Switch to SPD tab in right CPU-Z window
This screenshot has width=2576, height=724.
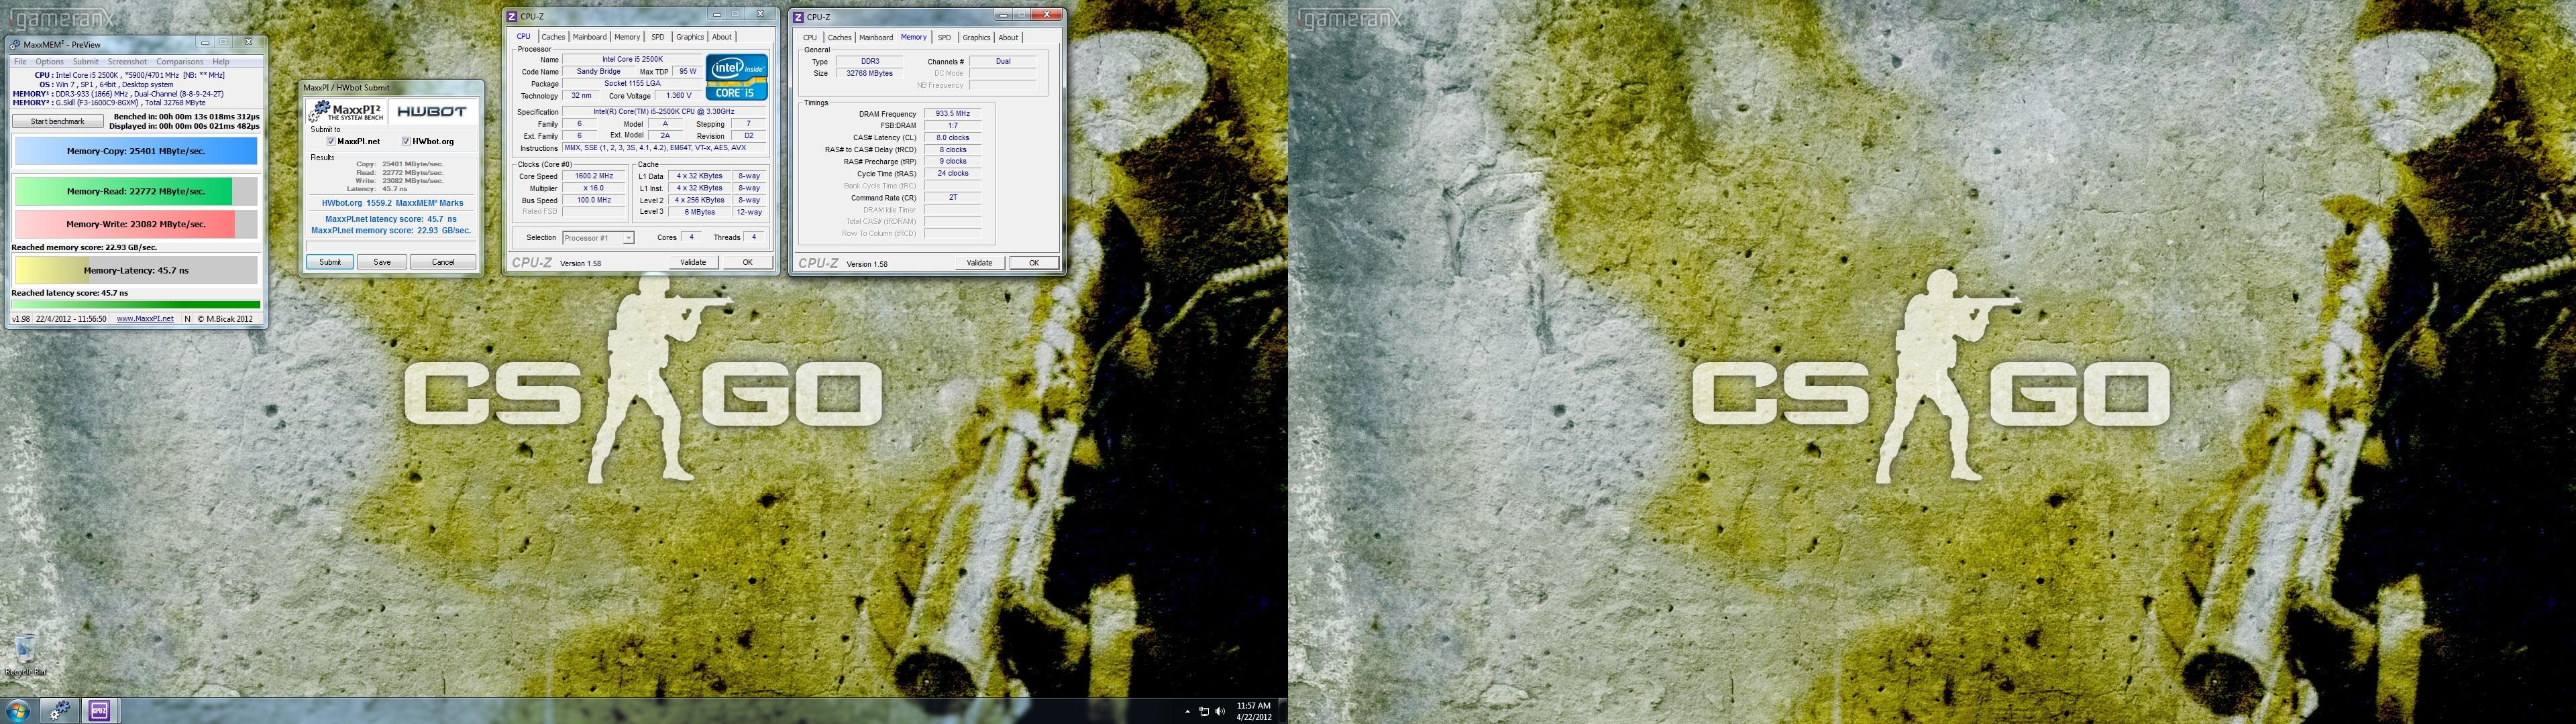click(944, 38)
